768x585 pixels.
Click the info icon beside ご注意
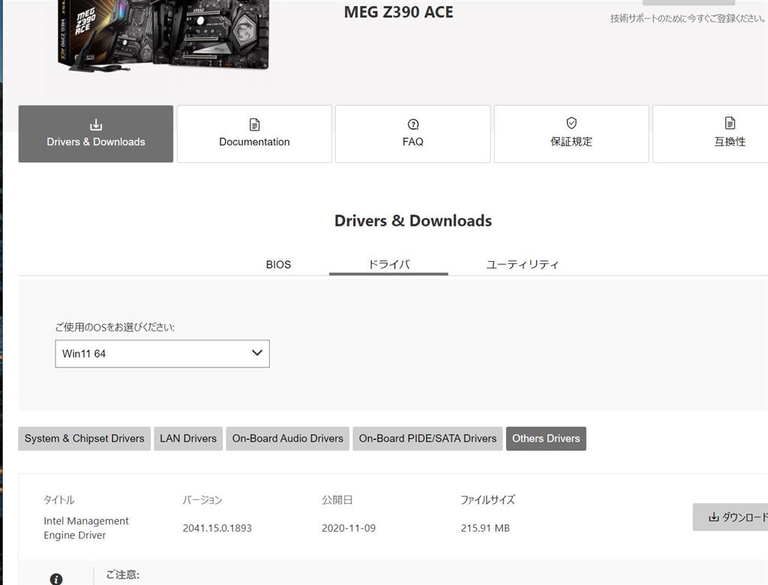56,579
